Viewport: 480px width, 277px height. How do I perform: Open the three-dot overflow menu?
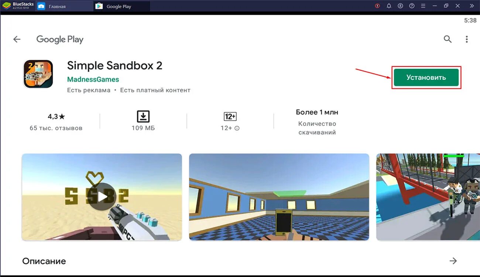[467, 39]
